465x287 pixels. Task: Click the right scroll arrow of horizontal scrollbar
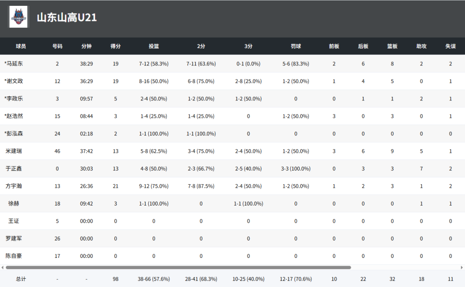(462, 268)
